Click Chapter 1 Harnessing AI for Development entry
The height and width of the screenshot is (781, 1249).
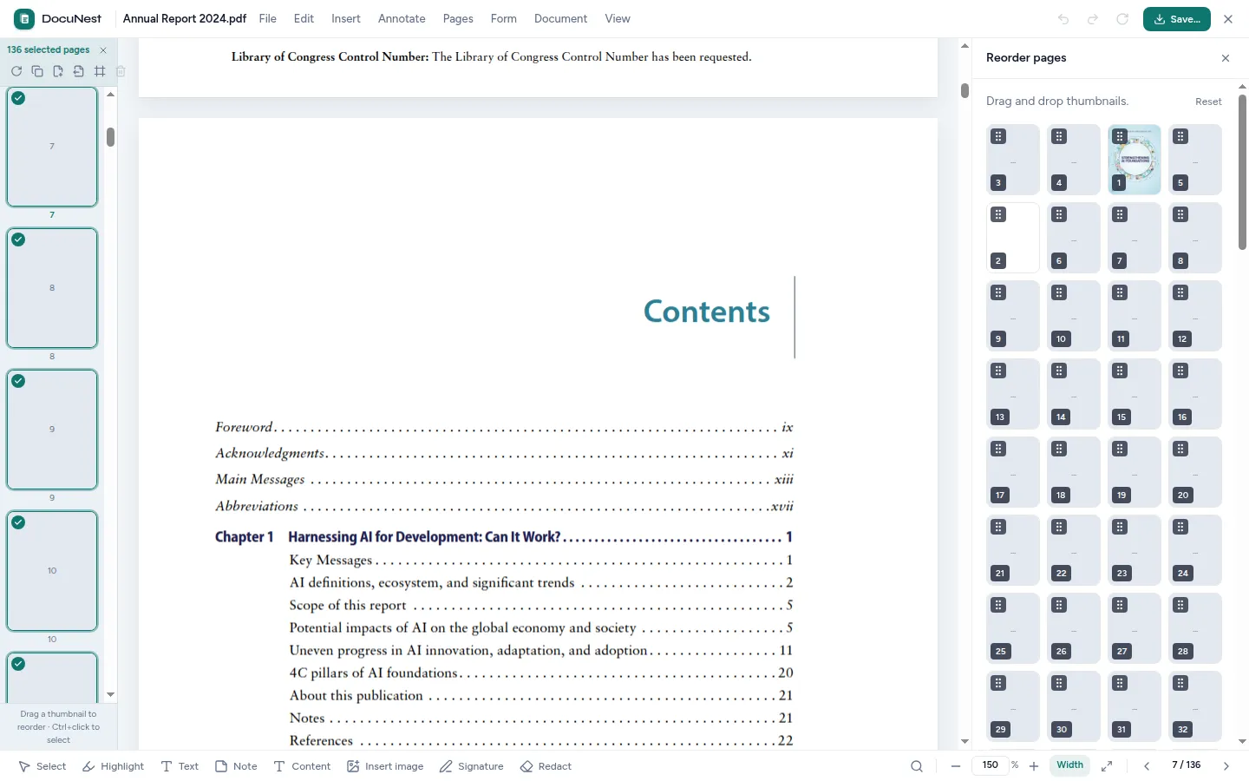(503, 537)
